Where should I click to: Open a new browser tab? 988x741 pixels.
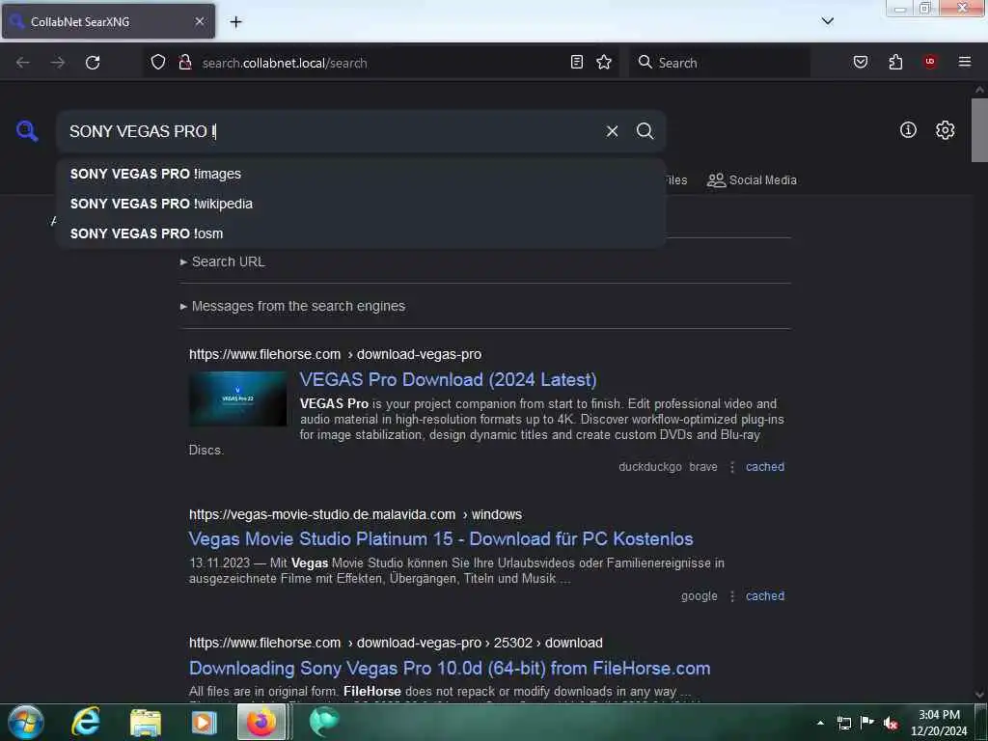point(235,22)
